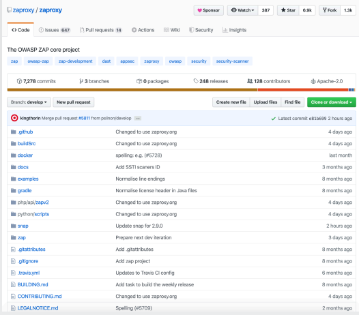Click the LEGALNOTICE.md file icon
The width and height of the screenshot is (359, 315).
13,308
